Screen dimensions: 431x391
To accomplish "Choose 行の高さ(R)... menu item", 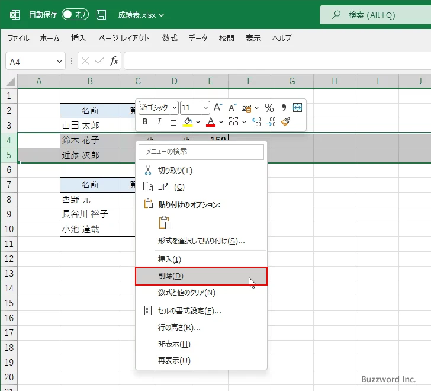I will 201,327.
